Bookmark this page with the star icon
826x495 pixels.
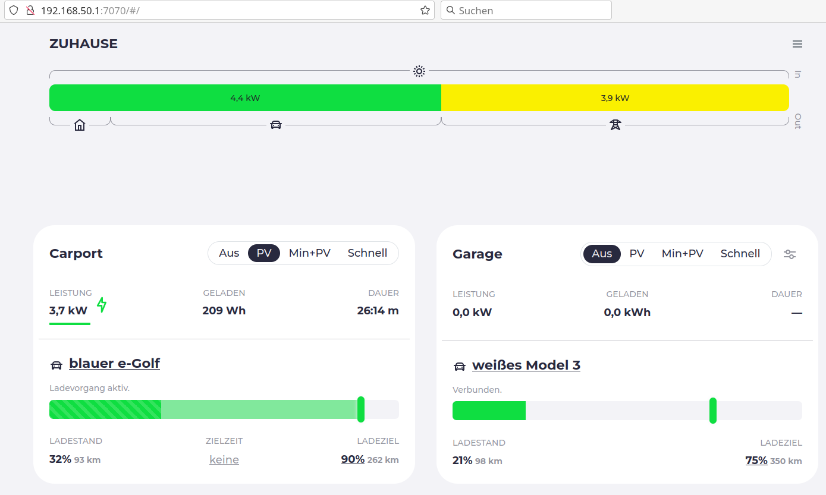425,10
